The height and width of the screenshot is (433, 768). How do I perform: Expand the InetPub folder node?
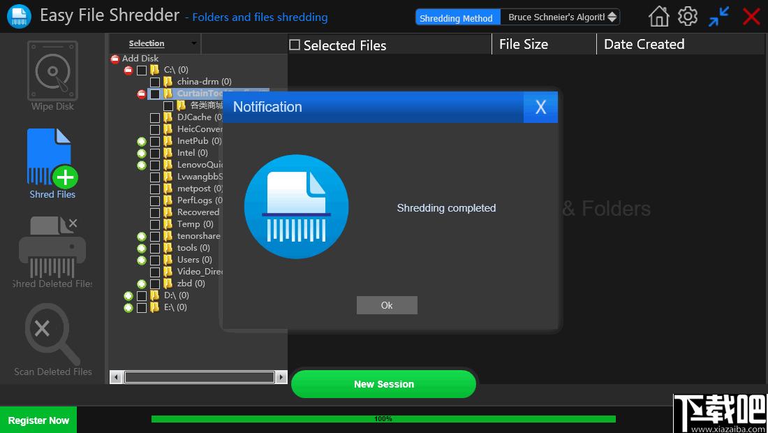pyautogui.click(x=142, y=141)
